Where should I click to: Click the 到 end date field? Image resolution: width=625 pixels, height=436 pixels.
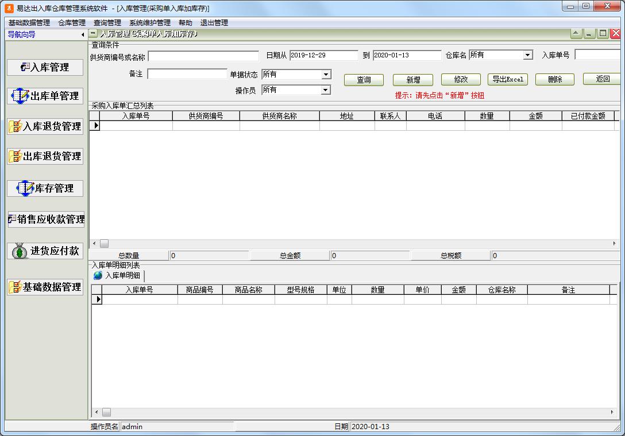(407, 55)
